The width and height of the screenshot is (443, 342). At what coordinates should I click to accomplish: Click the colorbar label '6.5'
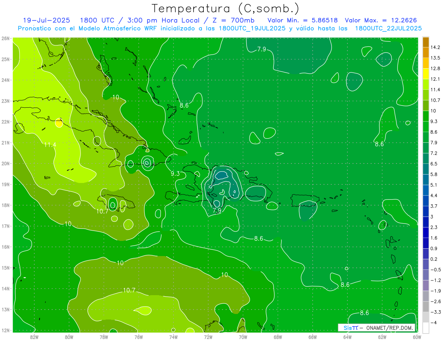click(x=434, y=163)
